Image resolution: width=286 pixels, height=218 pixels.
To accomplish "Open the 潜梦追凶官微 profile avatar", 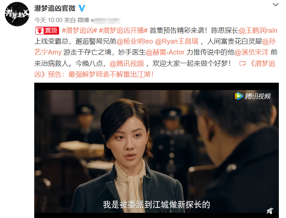I will click(x=17, y=14).
